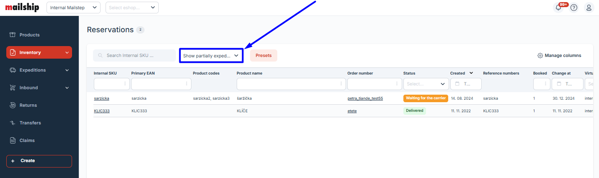The width and height of the screenshot is (599, 178).
Task: Click the Products box icon in sidebar
Action: tap(13, 35)
